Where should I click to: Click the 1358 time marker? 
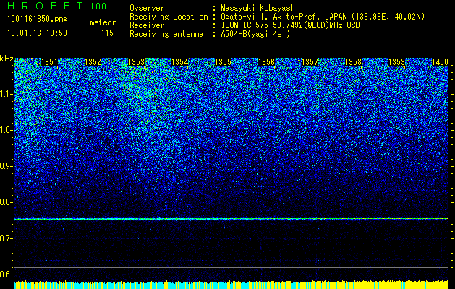click(x=354, y=62)
